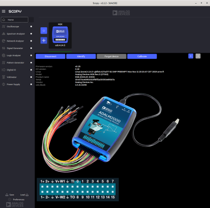Open the Signal Generator instrument

(15, 48)
